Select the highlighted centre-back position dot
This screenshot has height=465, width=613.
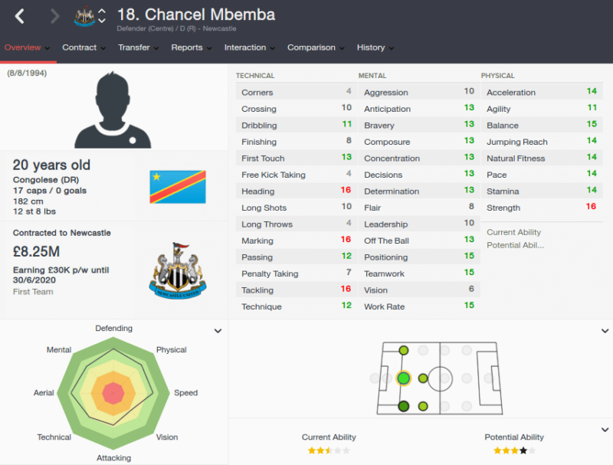[404, 378]
